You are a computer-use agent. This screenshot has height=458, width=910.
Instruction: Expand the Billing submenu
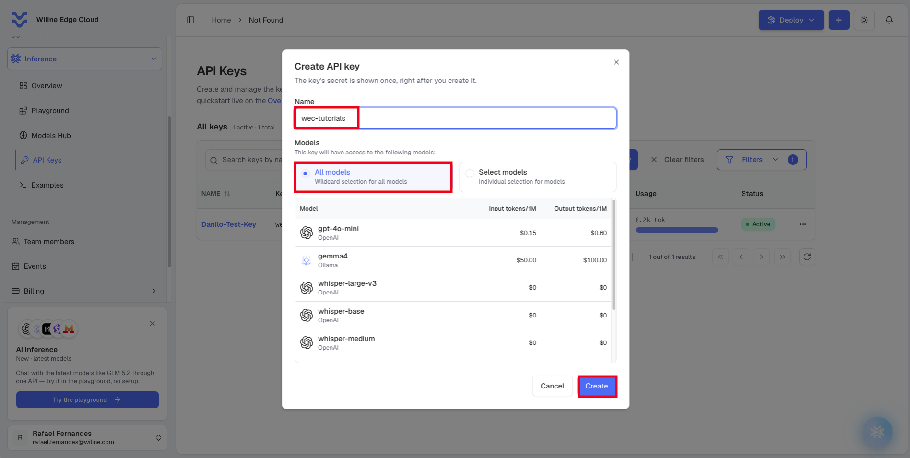point(154,291)
